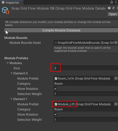118x131 pixels.
Task: Open object picker for Module_Lift prefab
Action: (116, 104)
